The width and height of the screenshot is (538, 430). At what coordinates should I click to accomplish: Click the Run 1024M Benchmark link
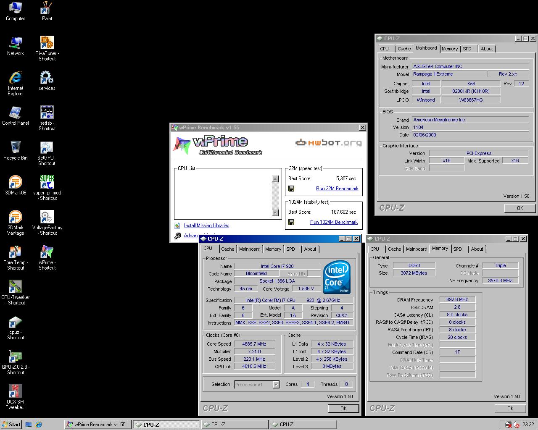(x=334, y=223)
